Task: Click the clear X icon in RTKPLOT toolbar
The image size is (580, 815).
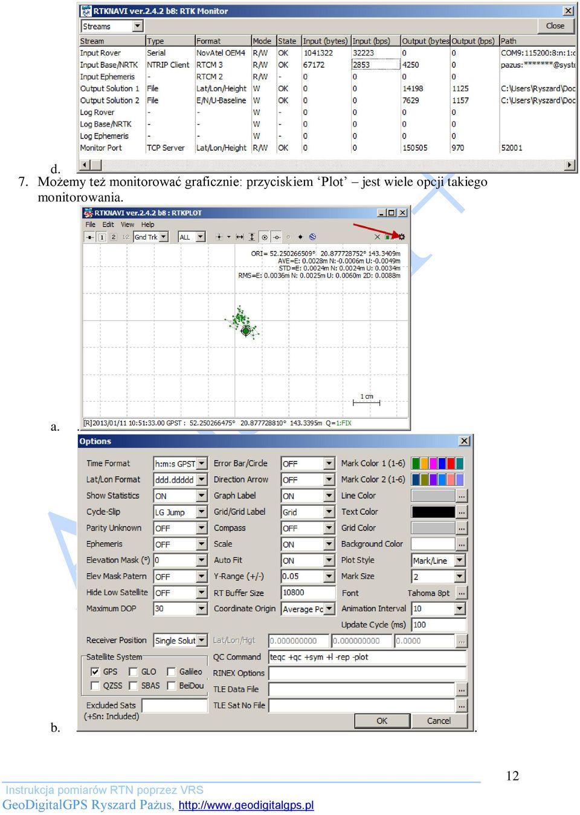Action: [378, 237]
